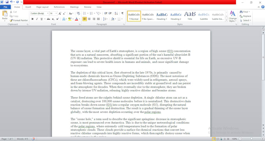This screenshot has width=265, height=141.
Task: Switch to the Review tab
Action: coord(88,7)
